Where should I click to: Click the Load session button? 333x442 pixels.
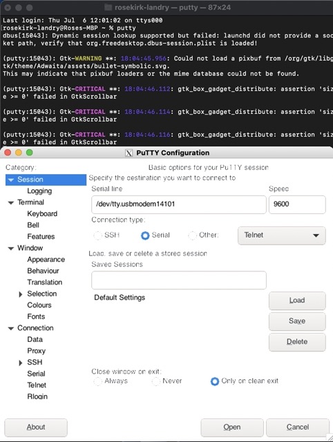(x=297, y=300)
